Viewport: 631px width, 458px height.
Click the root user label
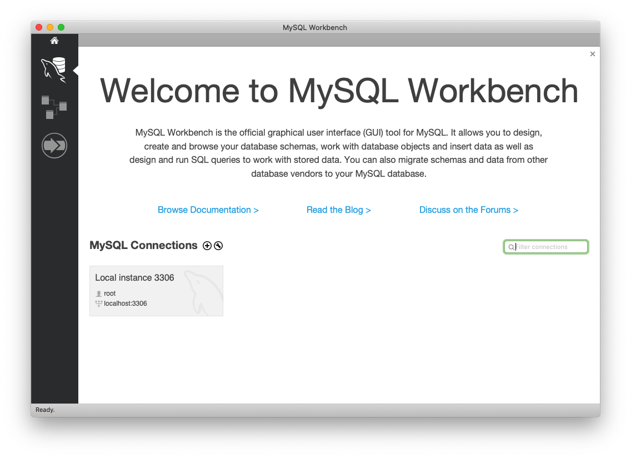pyautogui.click(x=110, y=293)
